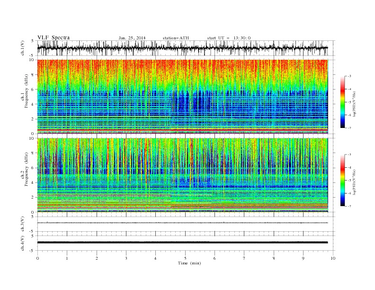Image resolution: width=375 pixels, height=290 pixels.
Task: Click the "0" tick on the time axis
Action: click(37, 258)
